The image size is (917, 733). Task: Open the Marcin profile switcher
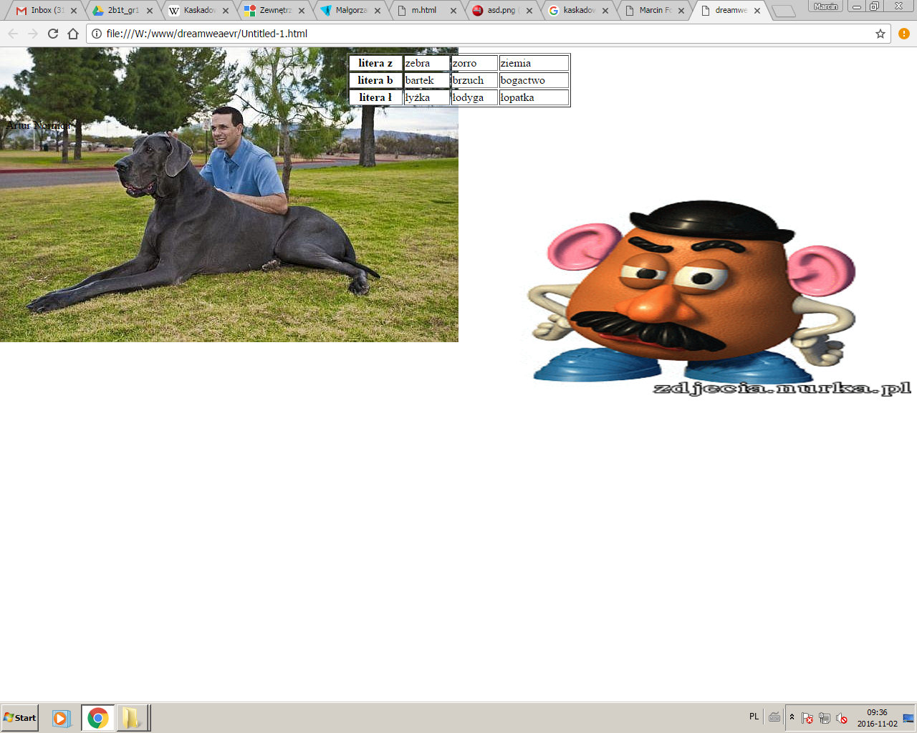coord(825,6)
